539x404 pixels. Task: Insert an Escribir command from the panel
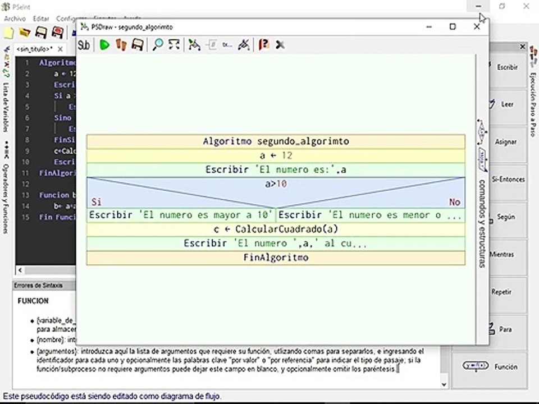pos(508,67)
